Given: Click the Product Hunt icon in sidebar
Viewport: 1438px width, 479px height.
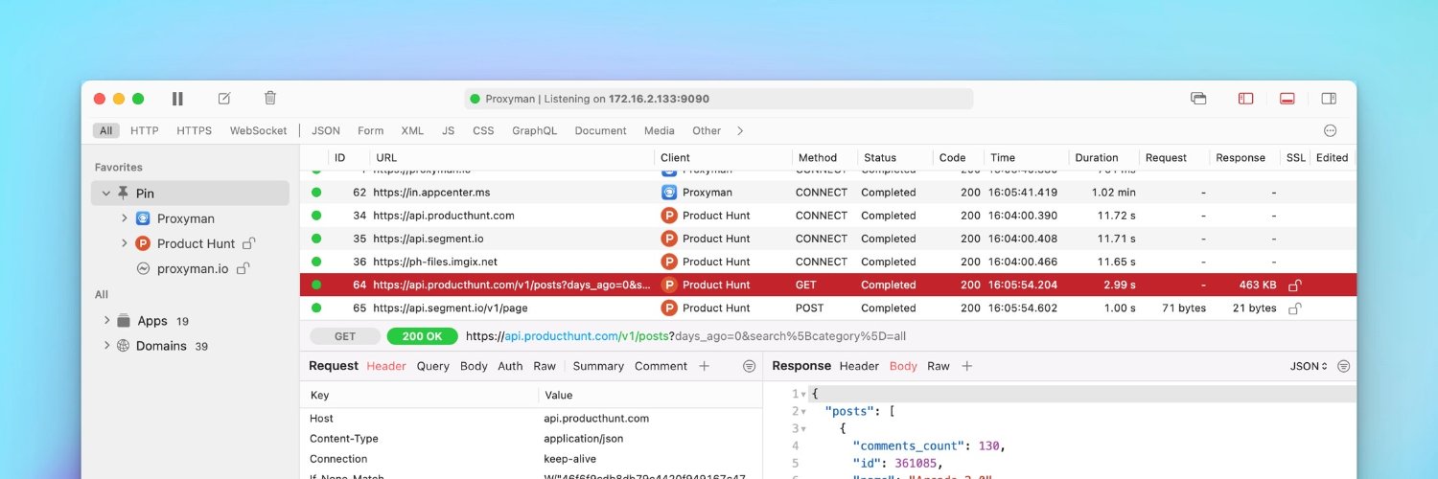Looking at the screenshot, I should click(143, 243).
